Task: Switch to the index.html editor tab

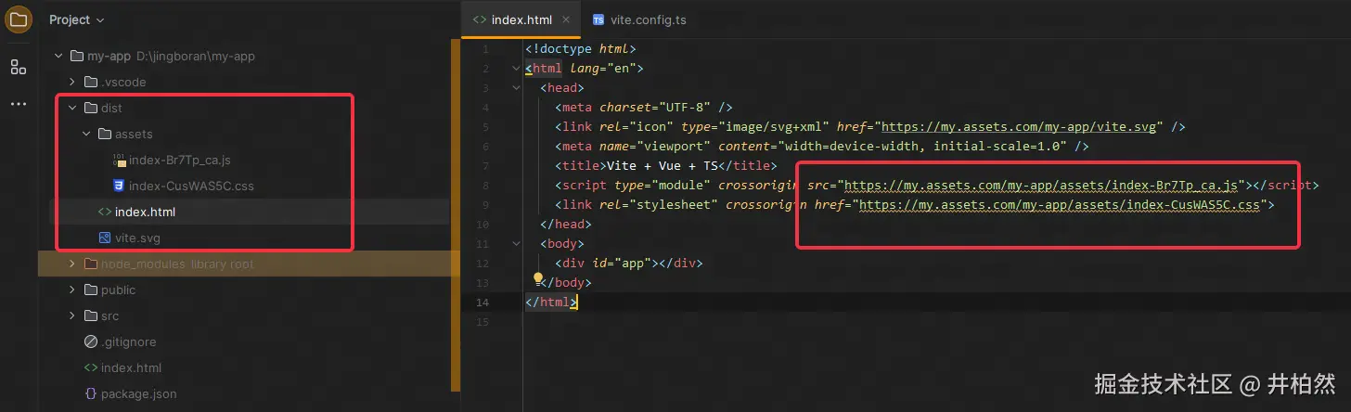Action: [x=521, y=19]
